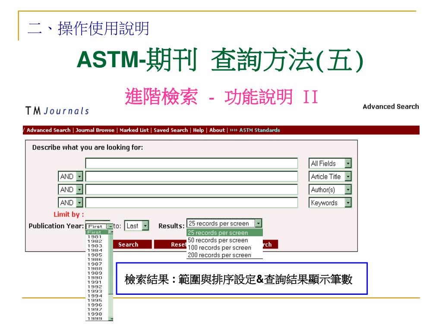The image size is (442, 331).
Task: Select year 1984 in the list
Action: pos(97,250)
